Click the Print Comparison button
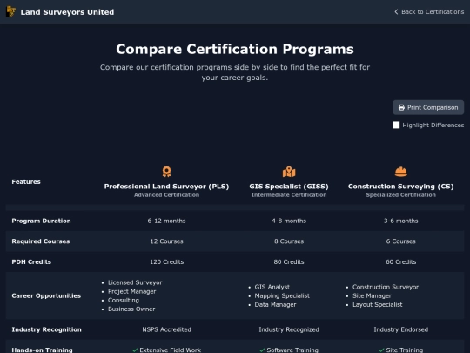The image size is (470, 353). [428, 107]
